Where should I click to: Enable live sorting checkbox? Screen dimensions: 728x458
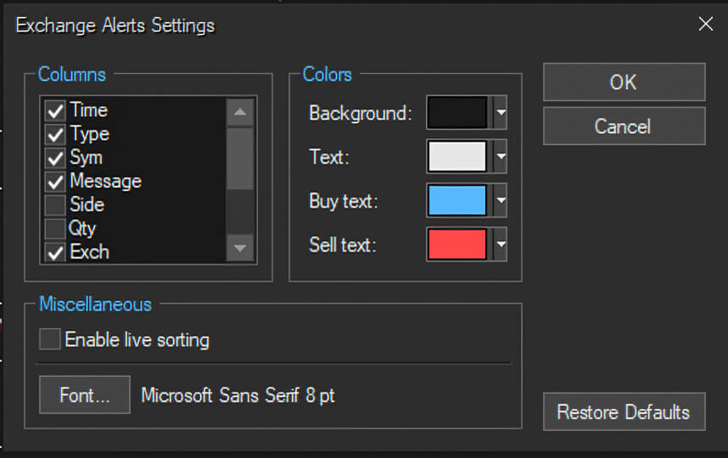(50, 338)
